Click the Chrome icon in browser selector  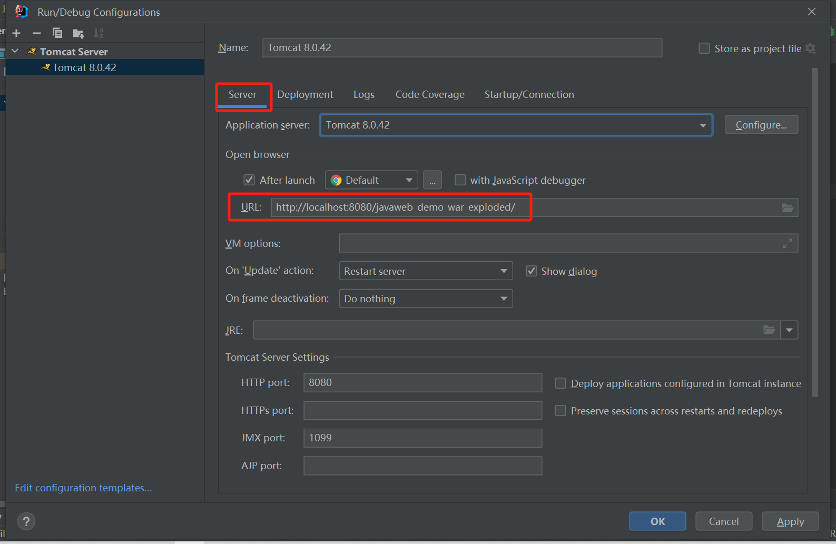click(x=336, y=180)
